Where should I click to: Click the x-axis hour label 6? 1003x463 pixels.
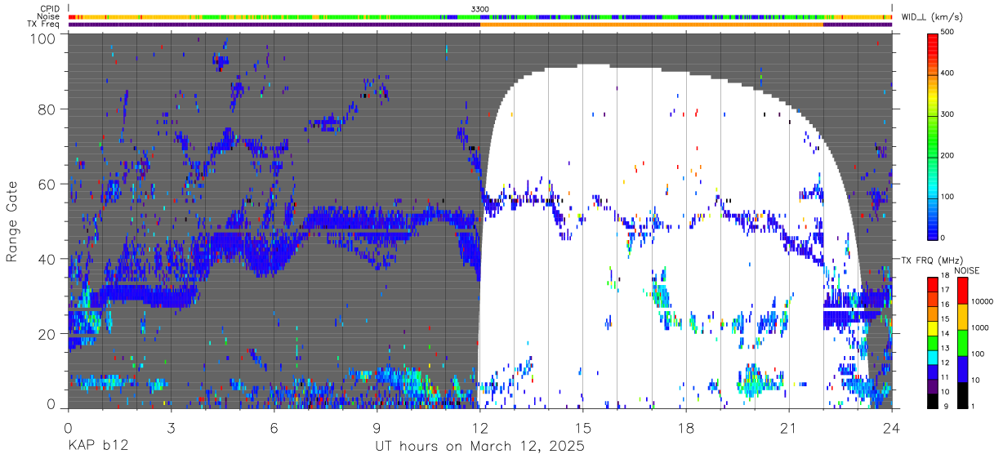point(274,427)
